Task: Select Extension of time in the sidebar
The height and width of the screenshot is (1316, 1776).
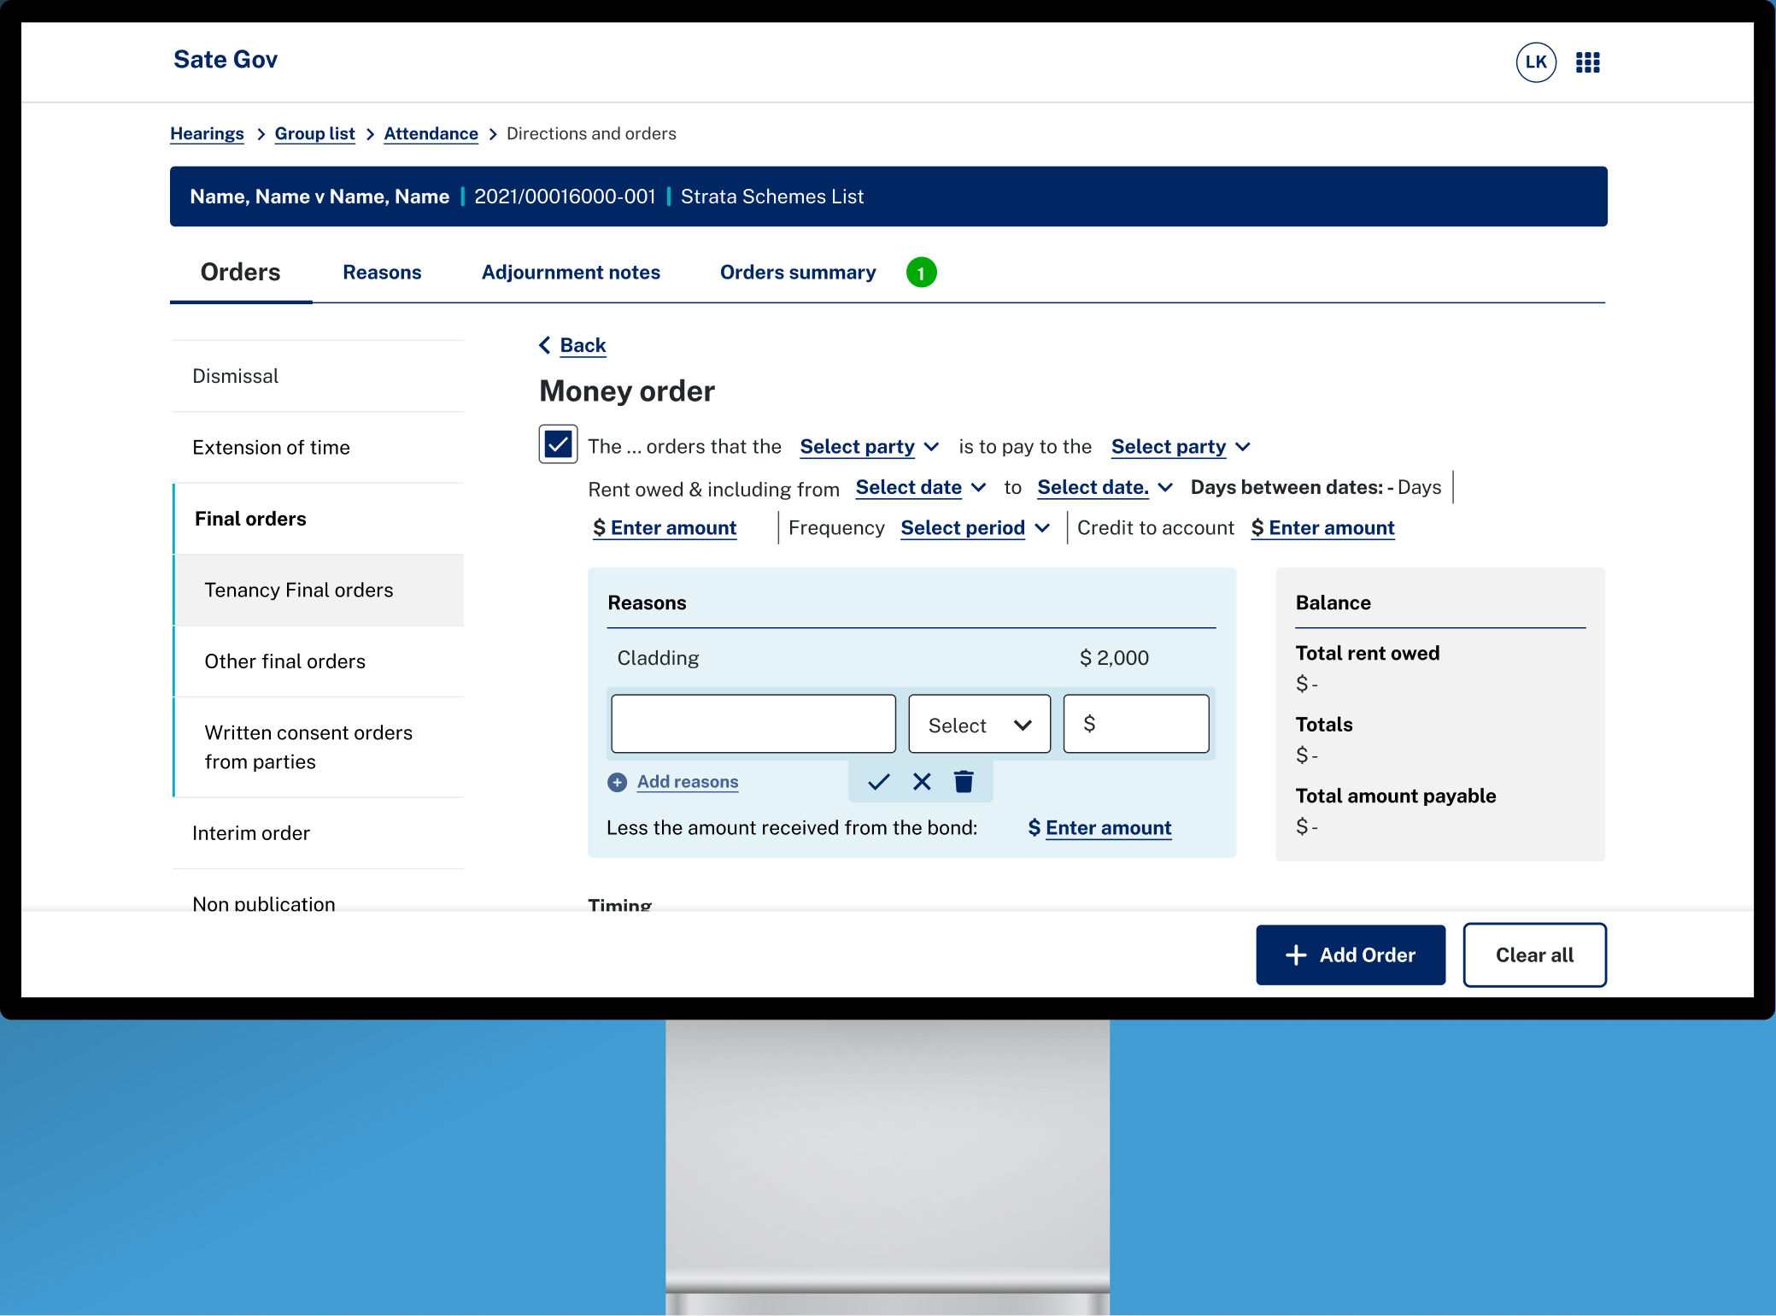Action: click(x=318, y=448)
